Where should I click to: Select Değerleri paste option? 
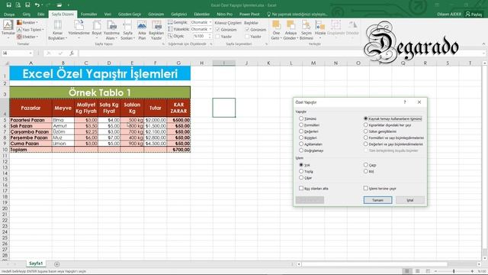pos(308,131)
